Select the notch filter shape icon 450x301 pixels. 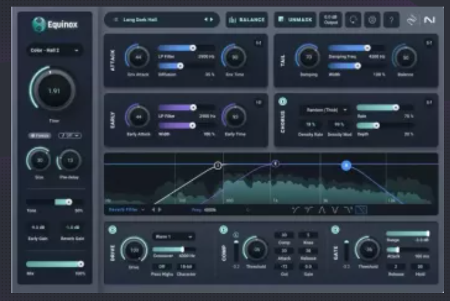(335, 210)
